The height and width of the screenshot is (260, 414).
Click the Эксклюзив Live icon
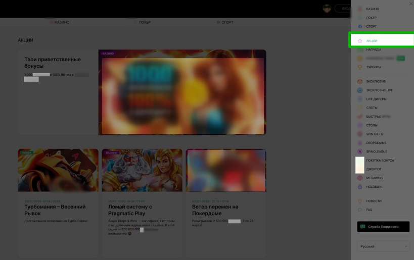coord(360,90)
